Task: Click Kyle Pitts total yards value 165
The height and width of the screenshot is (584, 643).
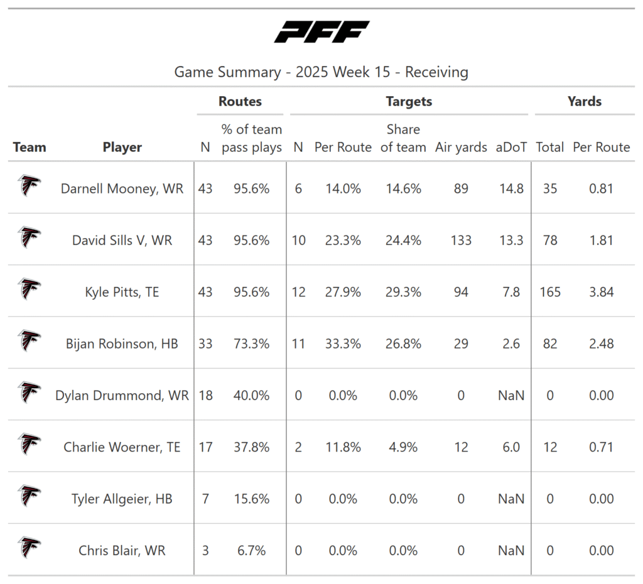Action: 550,292
